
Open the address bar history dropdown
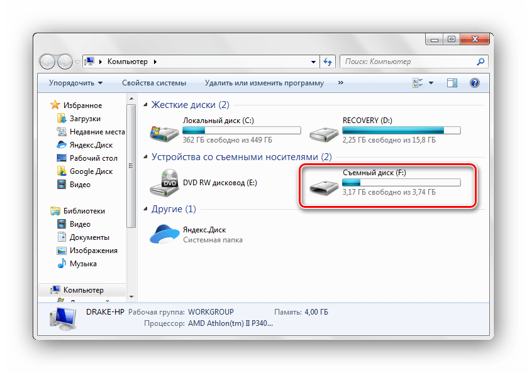pos(313,62)
